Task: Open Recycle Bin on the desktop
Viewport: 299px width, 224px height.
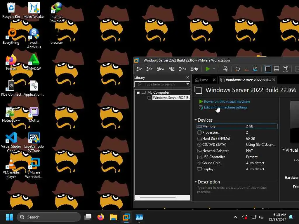Action: tap(11, 10)
